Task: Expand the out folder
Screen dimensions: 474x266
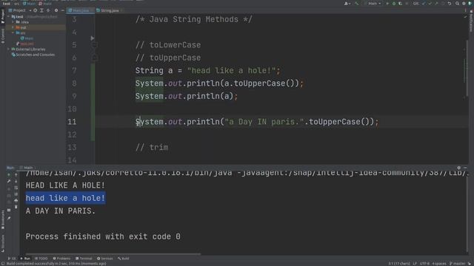Action: pos(13,27)
